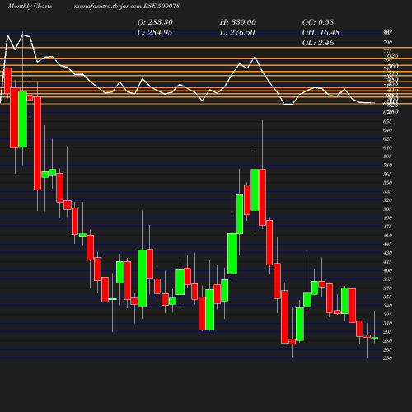
Task: Click the 280 axis label above 265
Action: tap(387, 341)
